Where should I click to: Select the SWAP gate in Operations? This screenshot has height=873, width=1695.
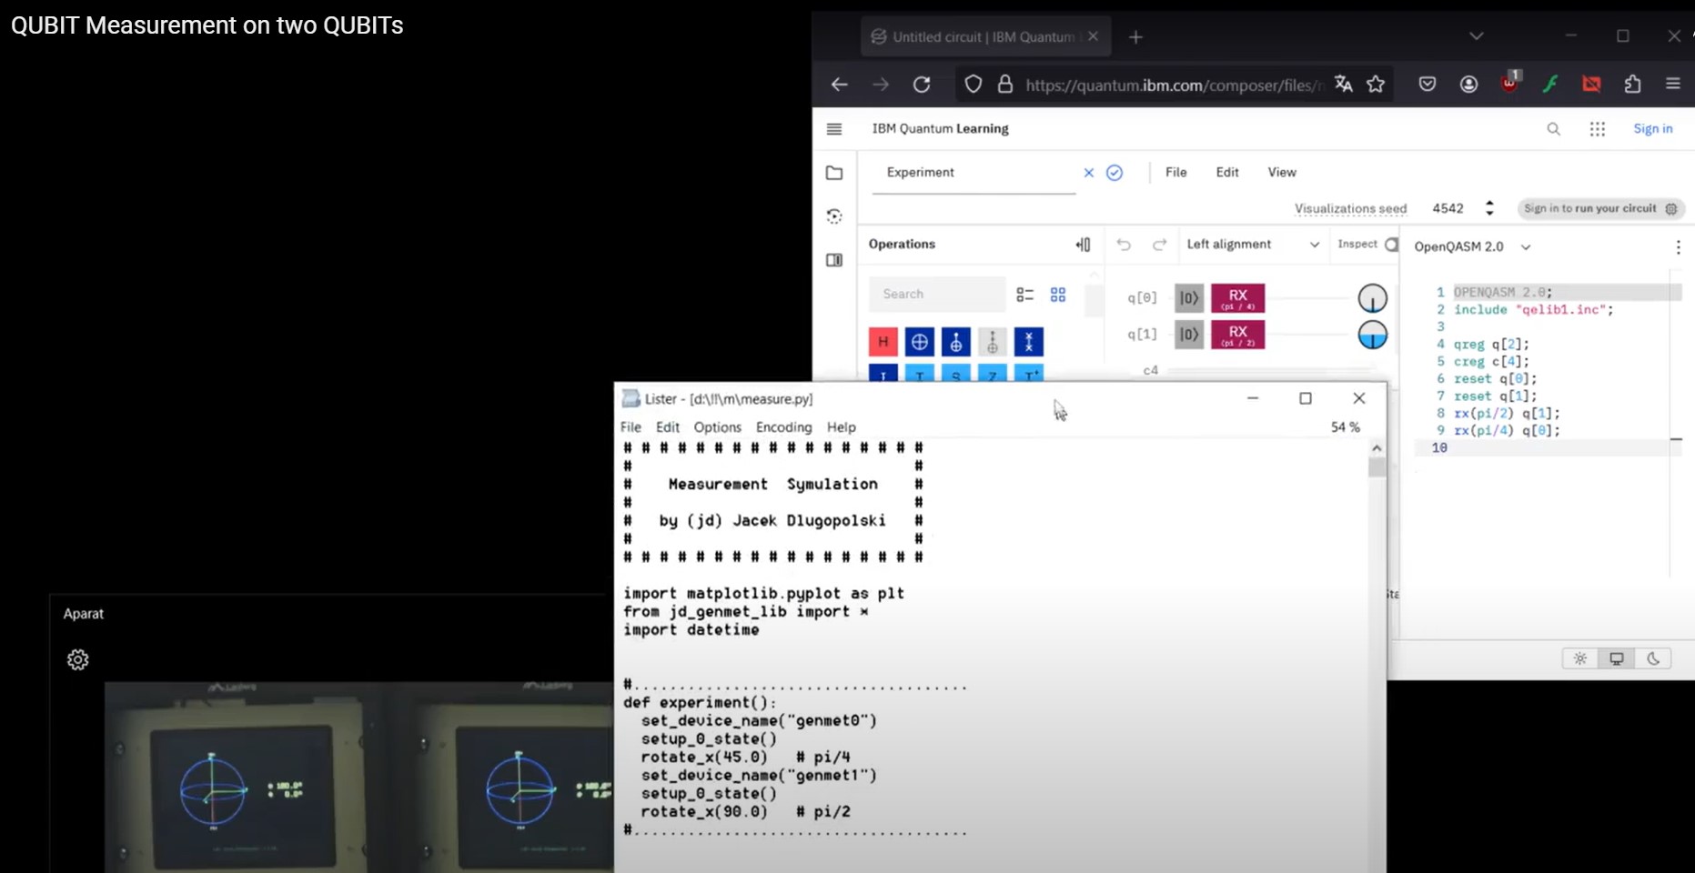coord(1029,342)
